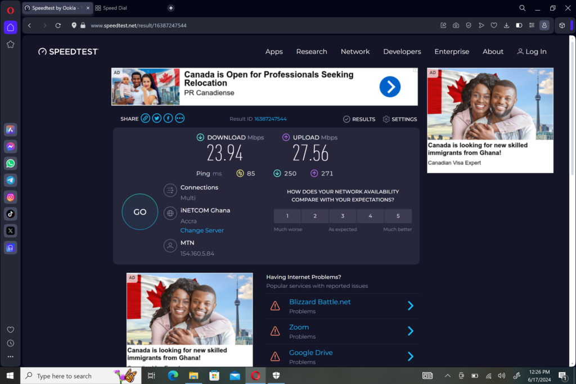Open the Opera account profile icon

pos(544,25)
